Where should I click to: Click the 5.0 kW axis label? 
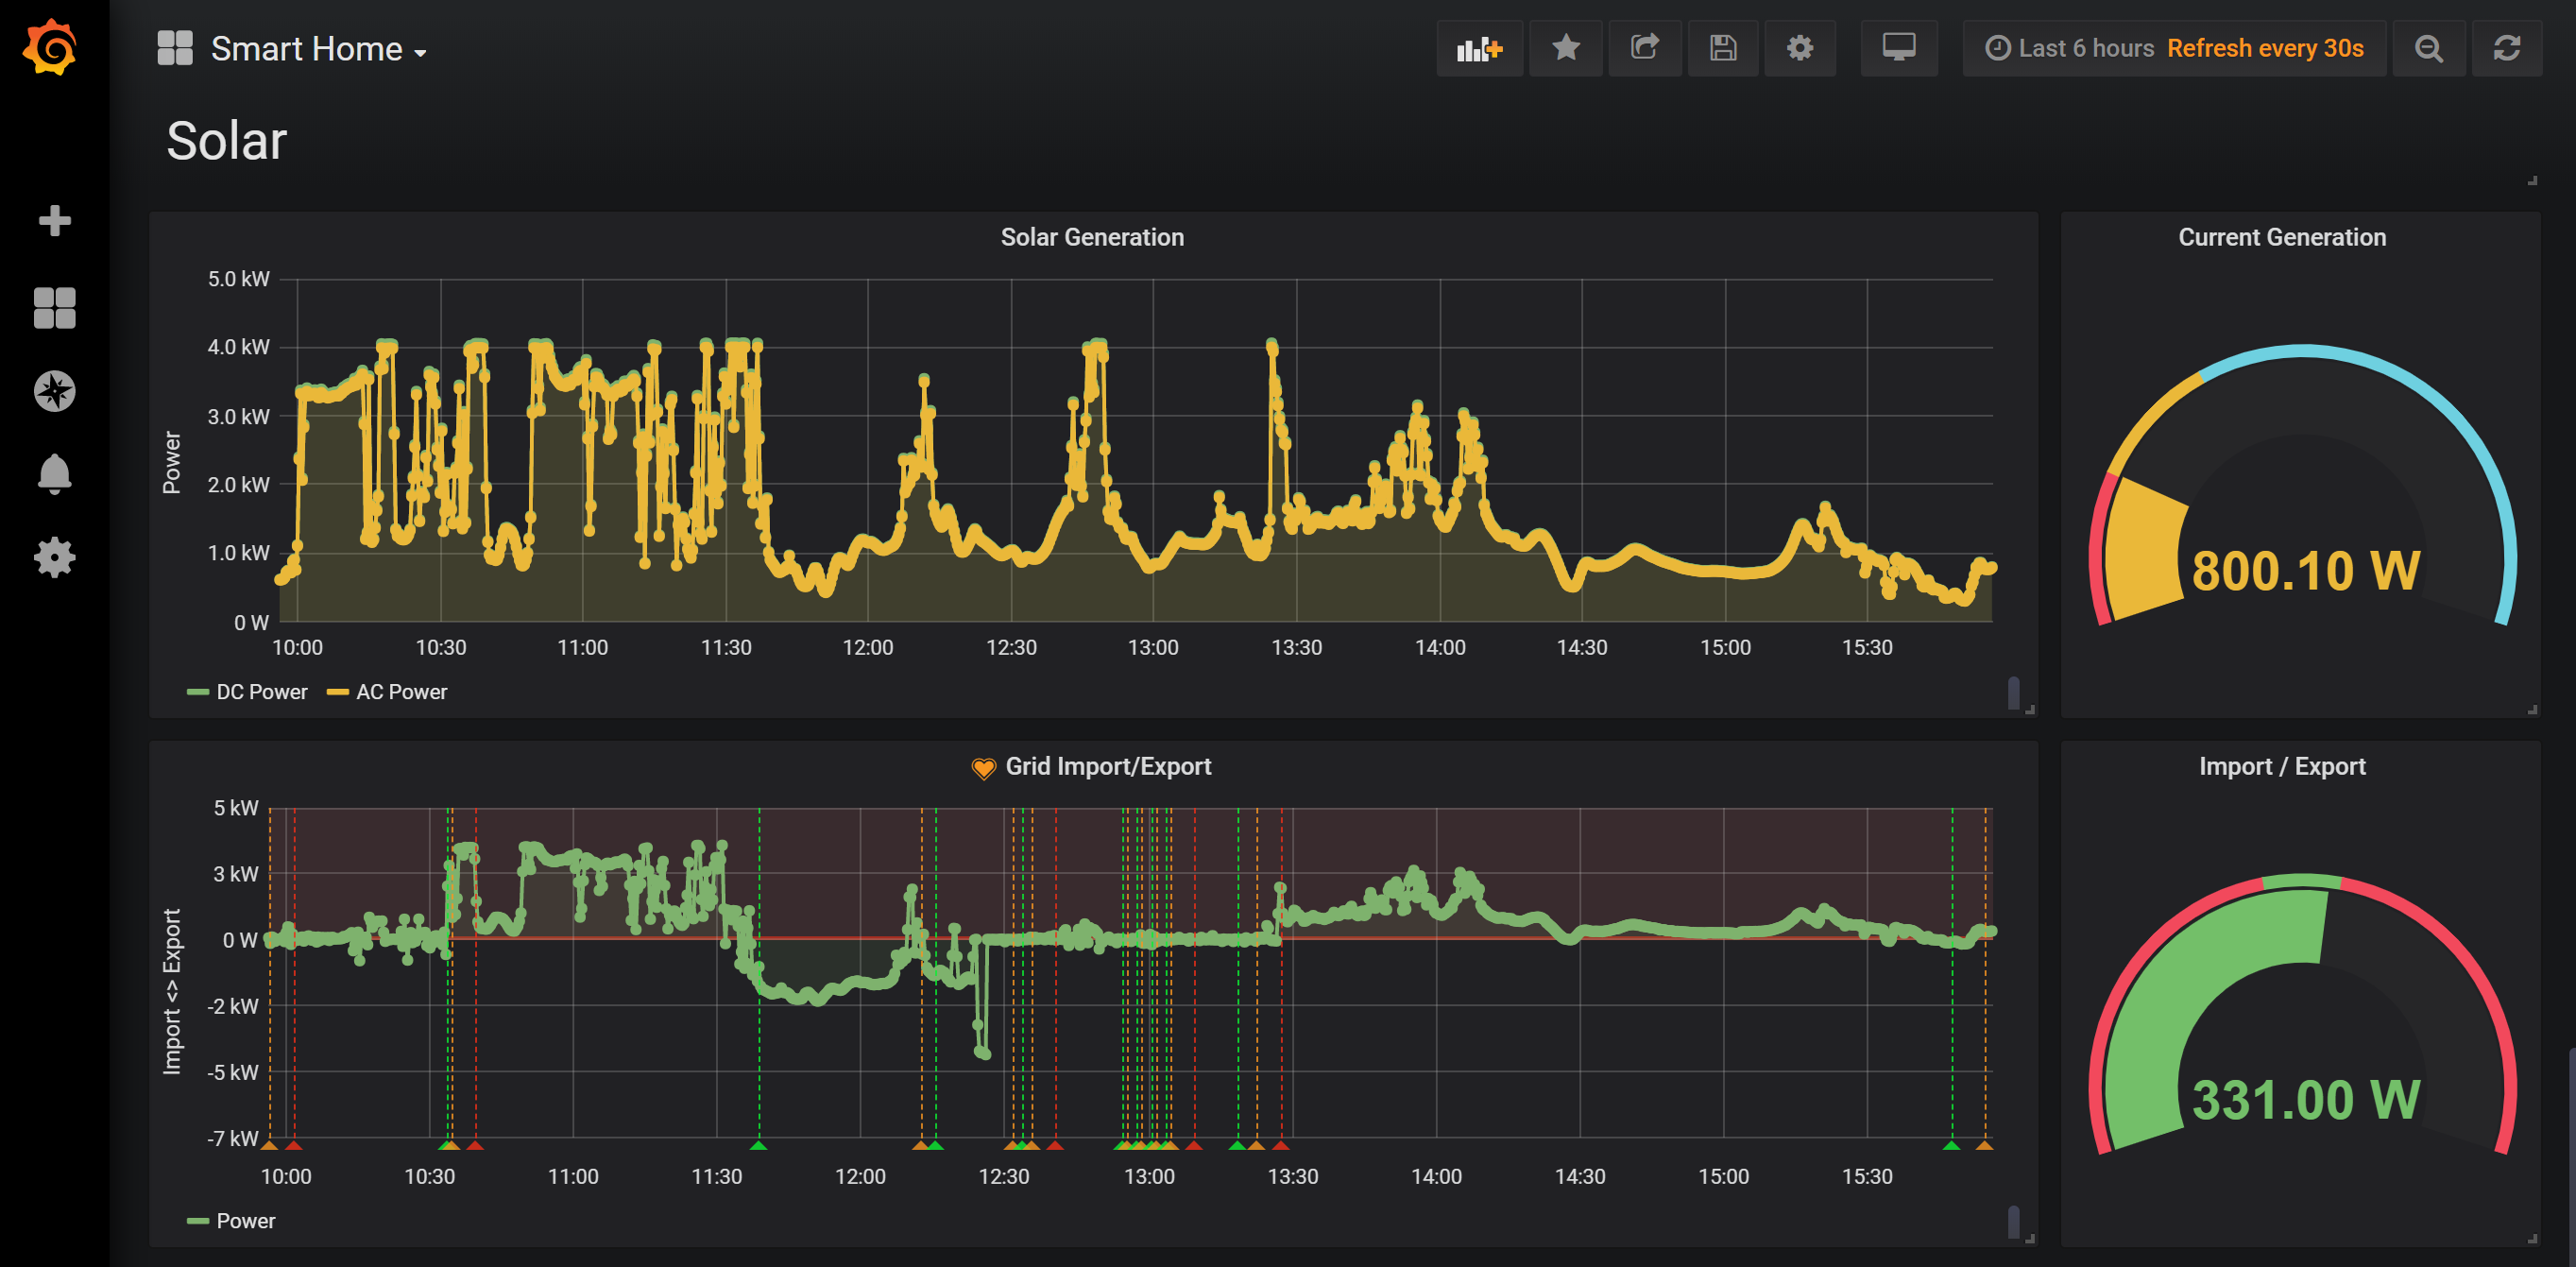click(238, 279)
